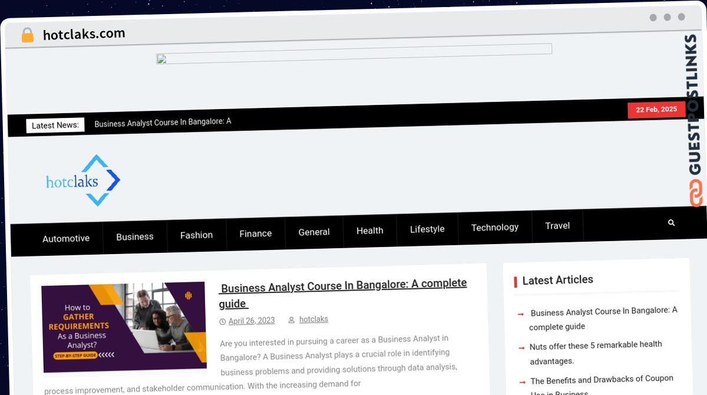Click the hotclaks logo

[83, 180]
